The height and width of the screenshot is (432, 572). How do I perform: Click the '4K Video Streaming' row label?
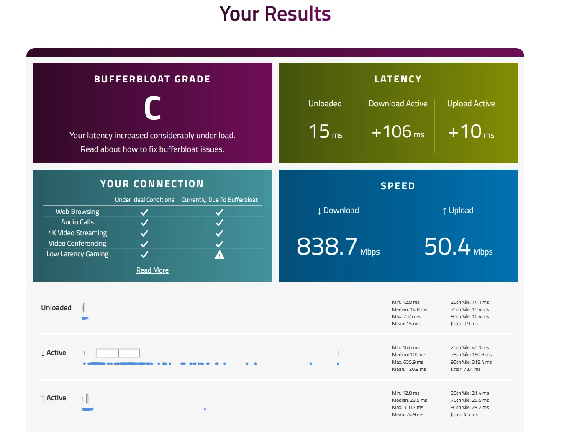[77, 233]
